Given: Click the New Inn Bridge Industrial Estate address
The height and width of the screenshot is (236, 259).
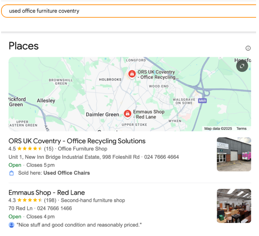Looking at the screenshot, I should pos(74,157).
